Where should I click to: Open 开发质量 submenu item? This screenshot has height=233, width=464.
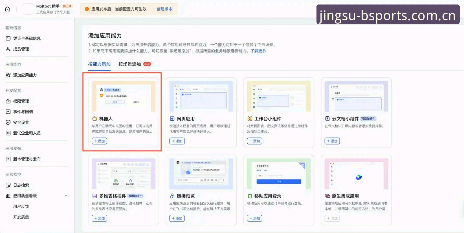pos(21,217)
